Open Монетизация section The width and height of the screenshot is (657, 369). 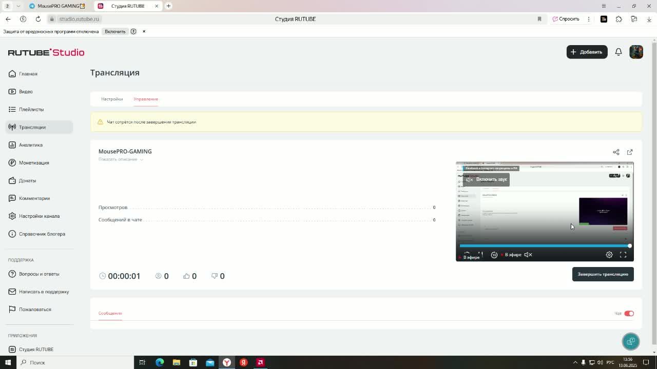pyautogui.click(x=39, y=162)
